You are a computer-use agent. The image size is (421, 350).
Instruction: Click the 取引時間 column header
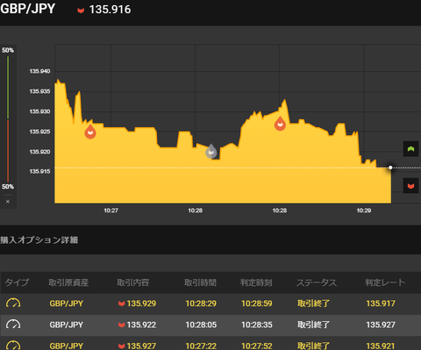click(200, 282)
